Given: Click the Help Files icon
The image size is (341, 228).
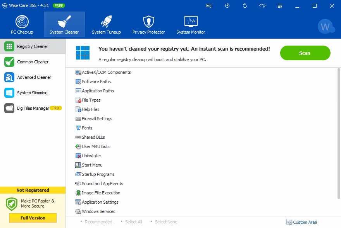Looking at the screenshot, I should (78, 109).
